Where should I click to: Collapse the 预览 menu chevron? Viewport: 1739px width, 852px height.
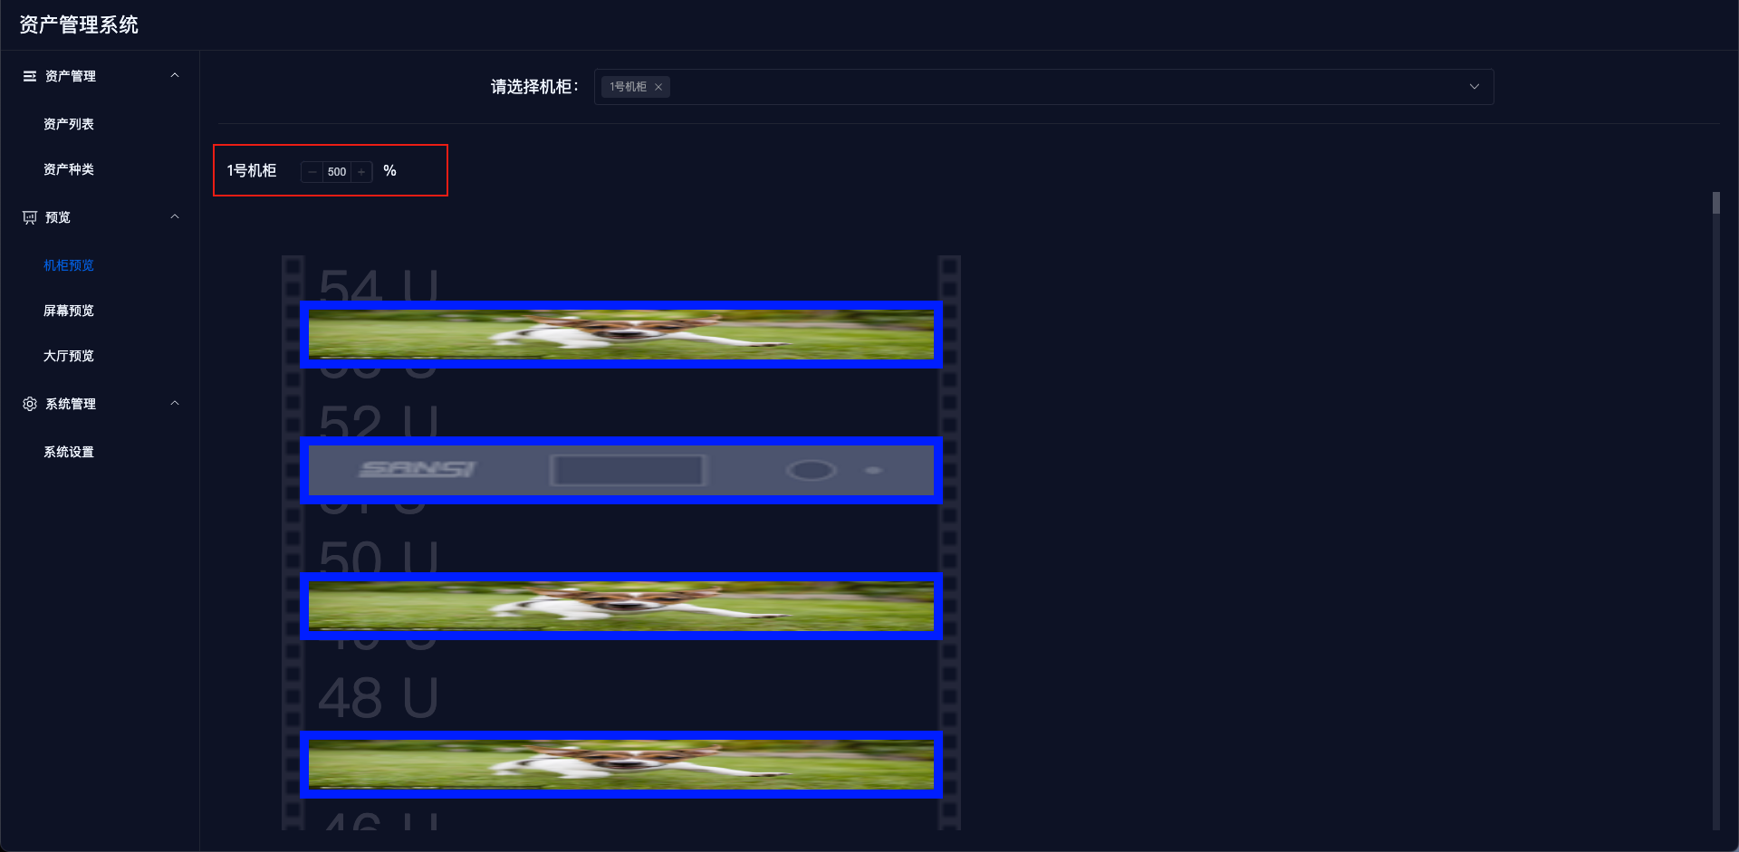click(175, 216)
